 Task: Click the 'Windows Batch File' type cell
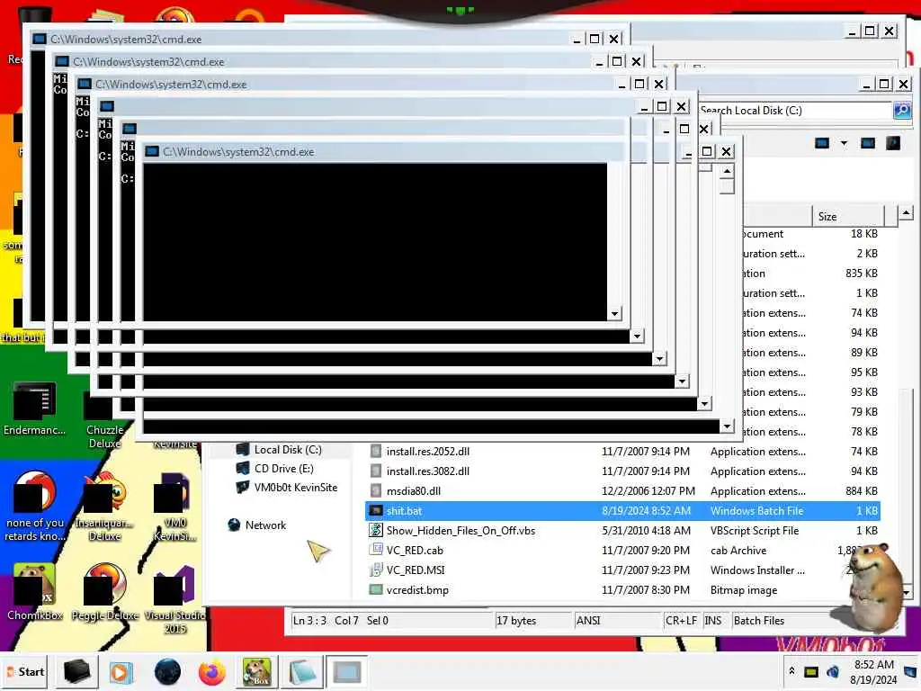(x=756, y=511)
